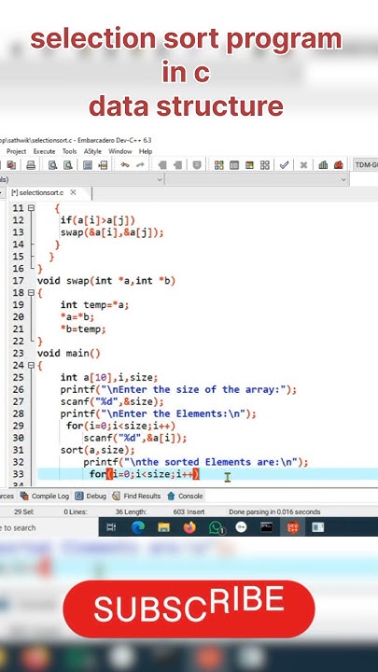Viewport: 378px width, 672px height.
Task: Click the 'int temp=*a;' code line
Action: pyautogui.click(x=94, y=305)
